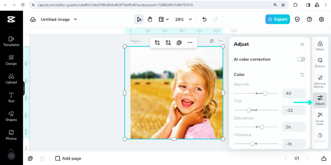331x165 pixels.
Task: Go to the next page arrow
Action: click(x=308, y=158)
